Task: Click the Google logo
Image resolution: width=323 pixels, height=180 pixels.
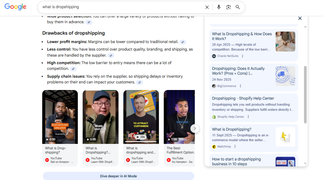Action: click(x=15, y=7)
